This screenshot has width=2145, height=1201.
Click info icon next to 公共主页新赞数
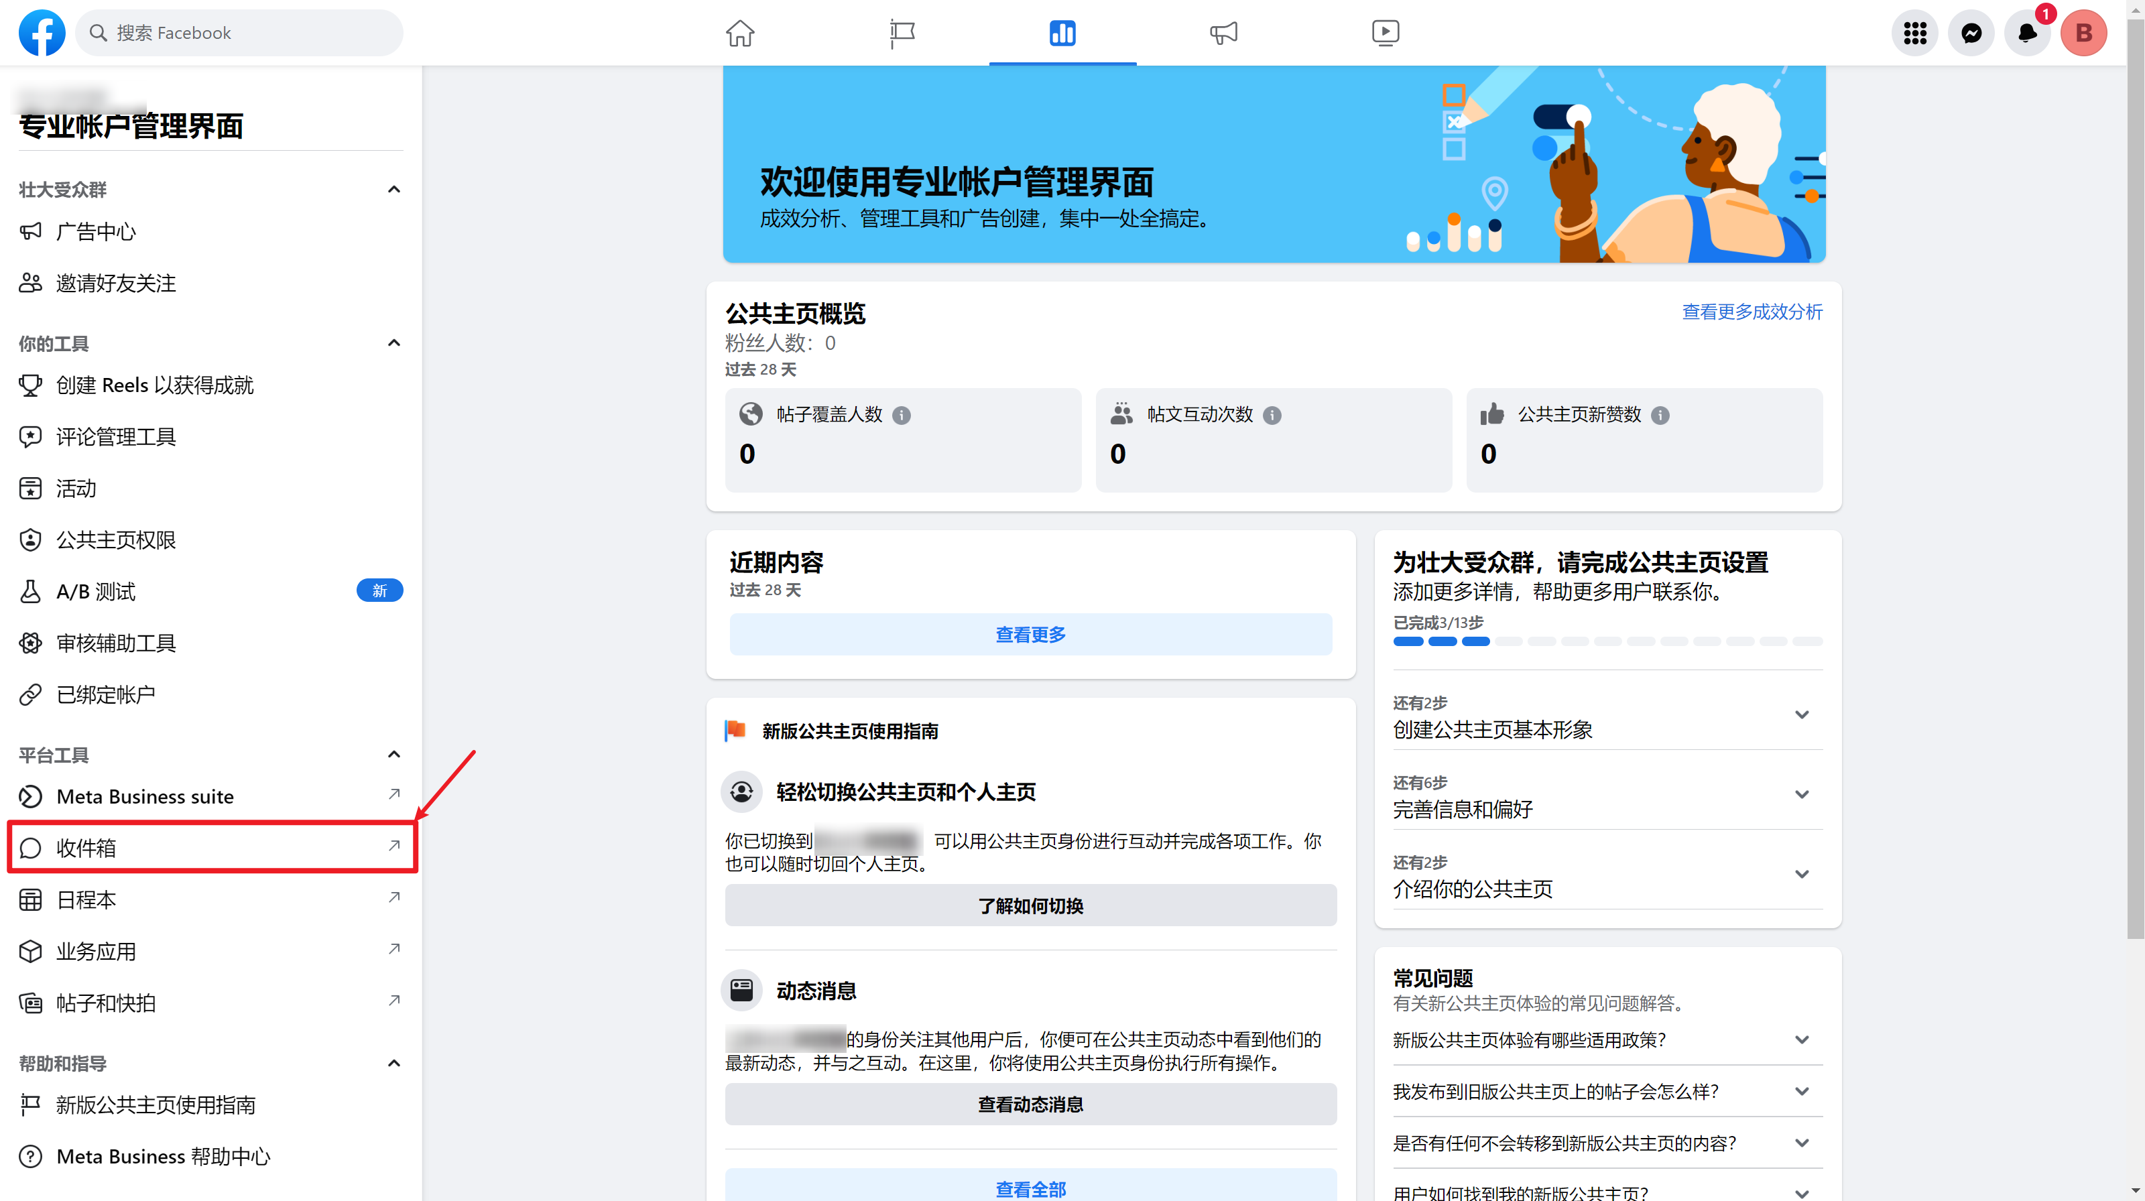click(x=1660, y=416)
